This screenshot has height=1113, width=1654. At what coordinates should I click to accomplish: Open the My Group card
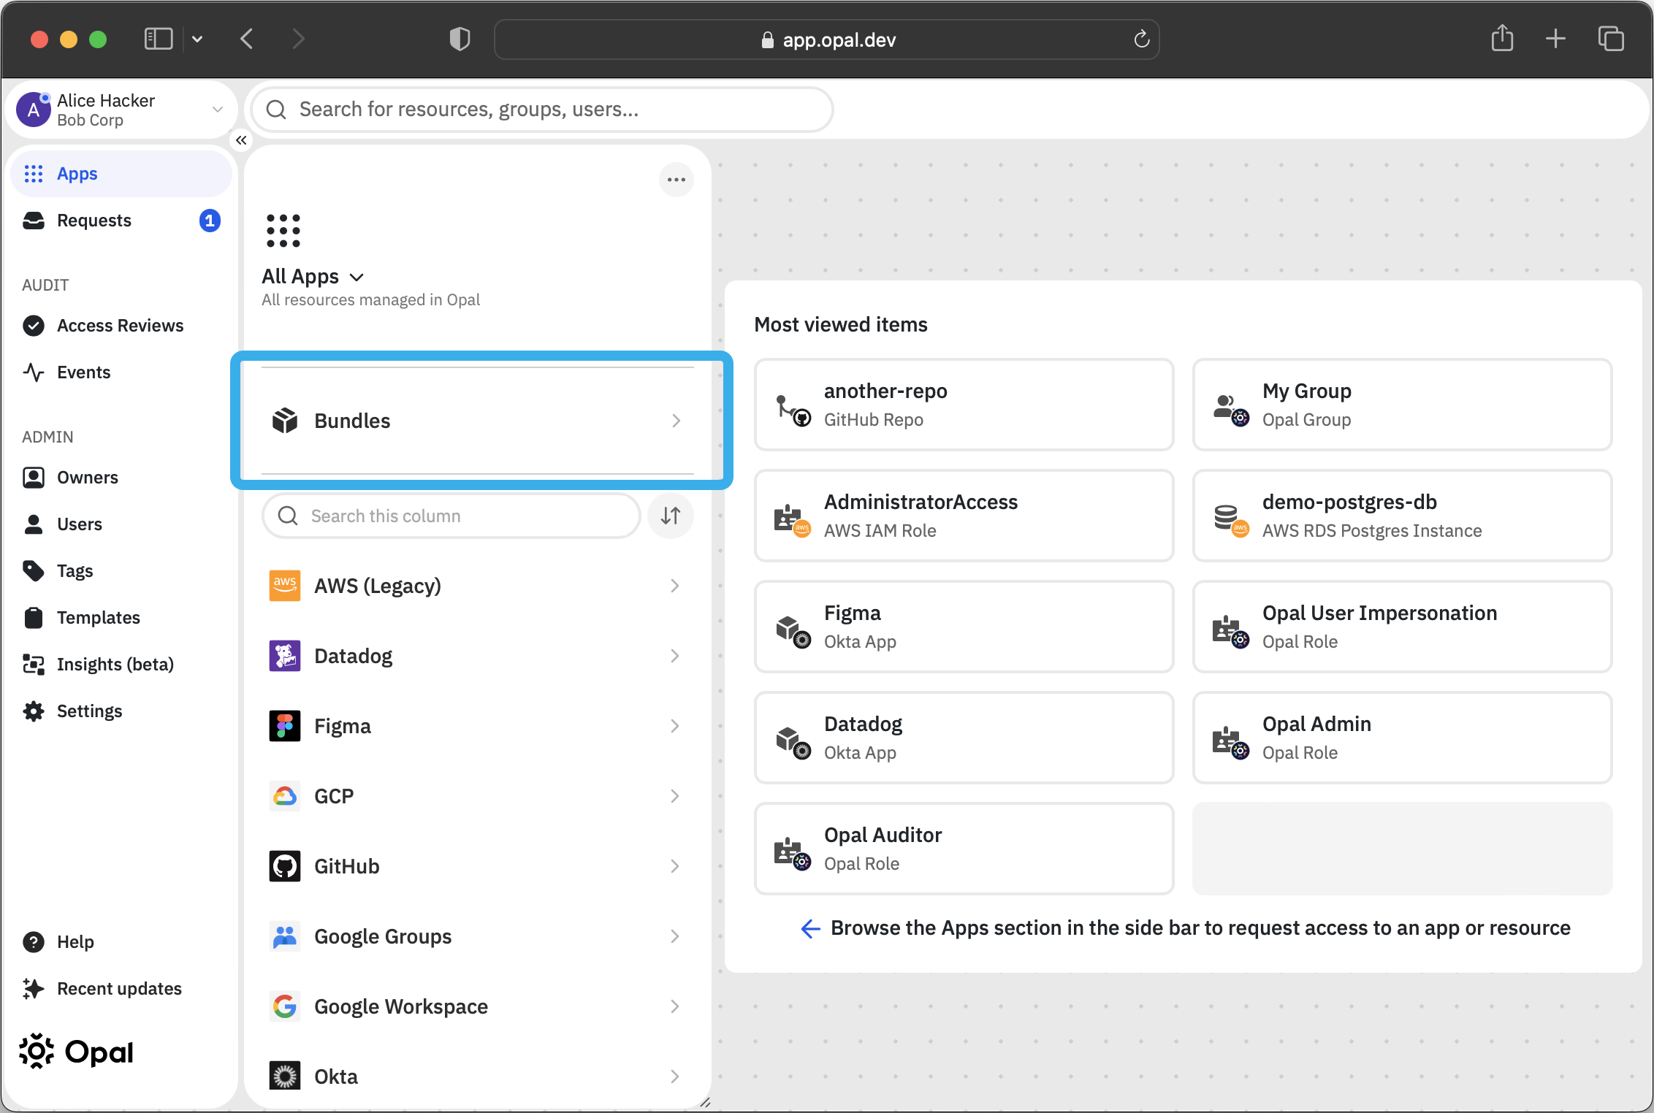click(x=1403, y=405)
